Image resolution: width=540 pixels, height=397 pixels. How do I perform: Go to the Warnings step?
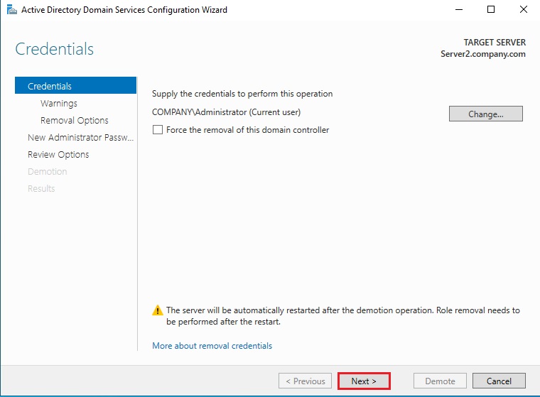[59, 103]
